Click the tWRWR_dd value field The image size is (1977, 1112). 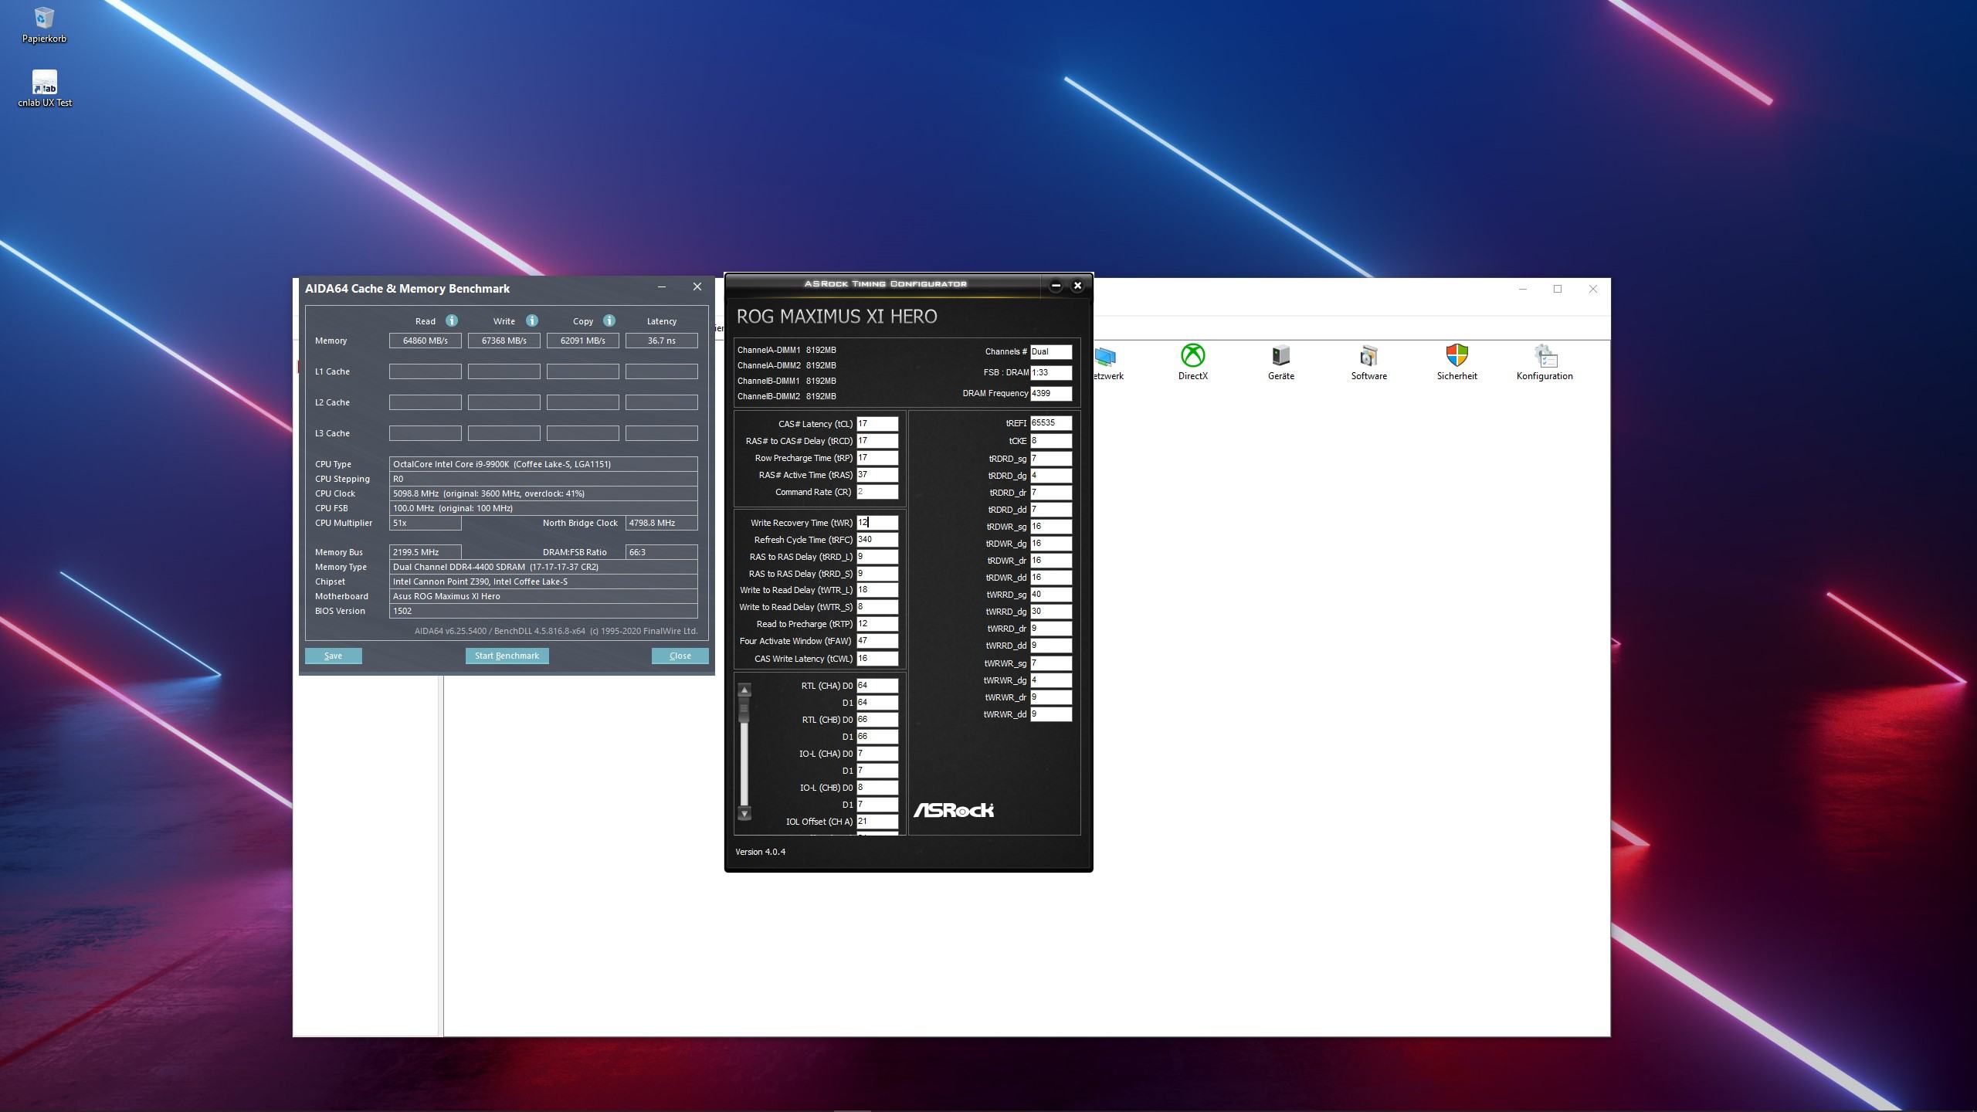coord(1051,714)
